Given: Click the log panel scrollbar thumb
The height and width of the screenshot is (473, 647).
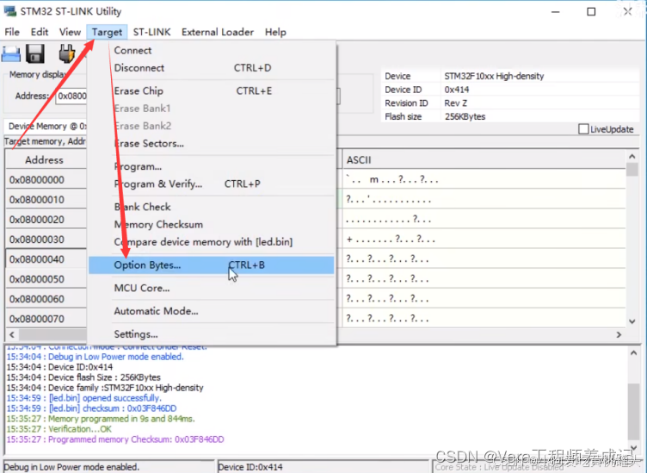Looking at the screenshot, I should pyautogui.click(x=634, y=412).
